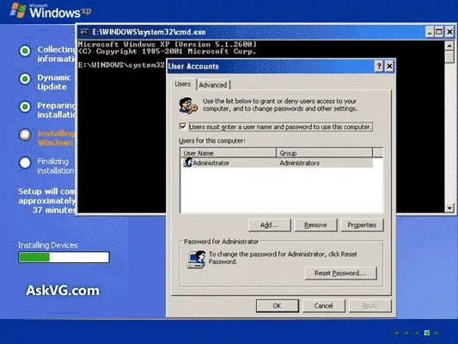Close the User Accounts dialog

(x=389, y=66)
